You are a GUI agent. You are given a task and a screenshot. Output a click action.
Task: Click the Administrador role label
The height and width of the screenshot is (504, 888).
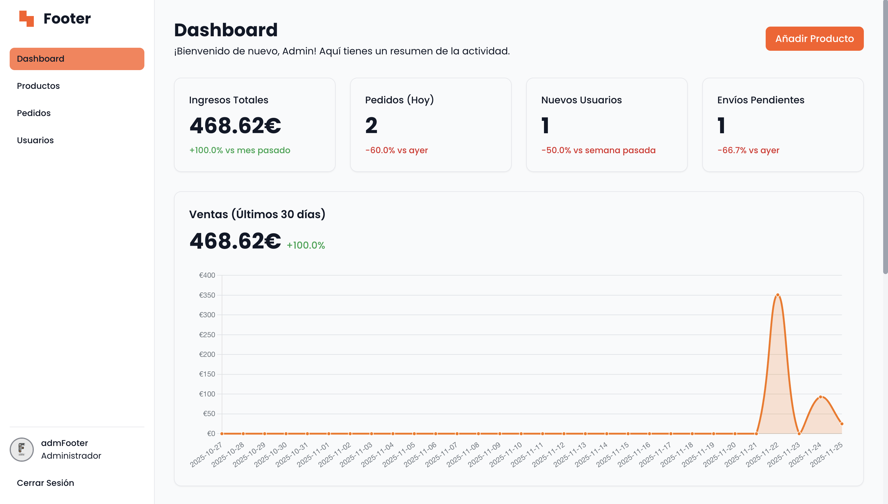pyautogui.click(x=71, y=456)
